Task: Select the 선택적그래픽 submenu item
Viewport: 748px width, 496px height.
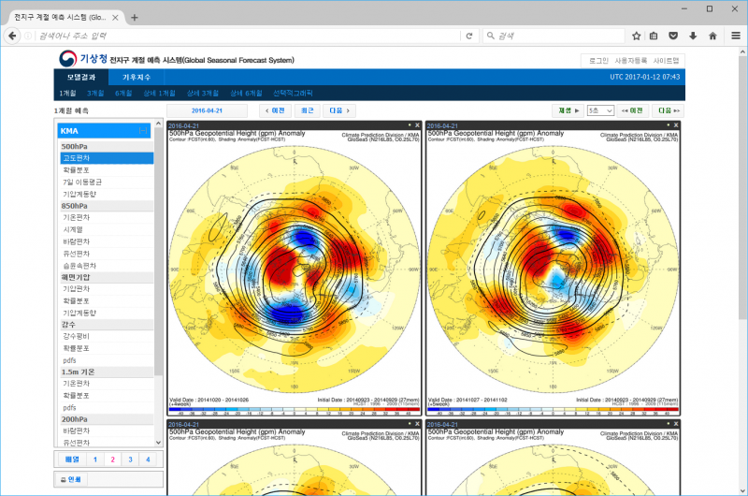Action: pos(293,93)
